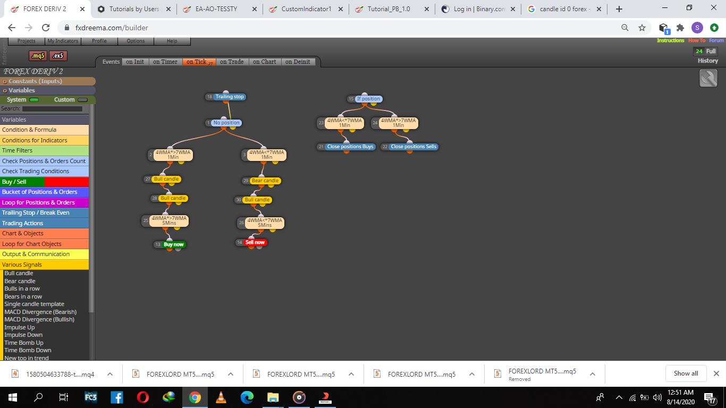Expand Check Positions & Orders Count category

(44, 161)
